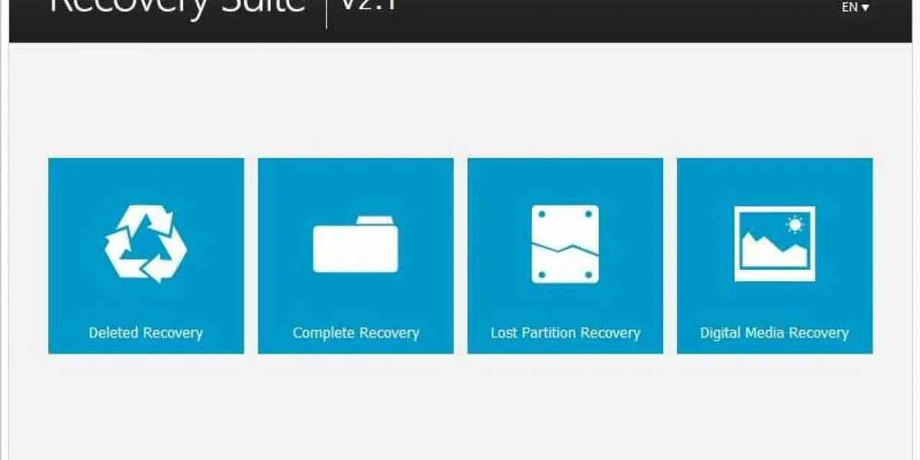Image resolution: width=920 pixels, height=460 pixels.
Task: Choose the Digital Media Recovery label
Action: click(774, 333)
